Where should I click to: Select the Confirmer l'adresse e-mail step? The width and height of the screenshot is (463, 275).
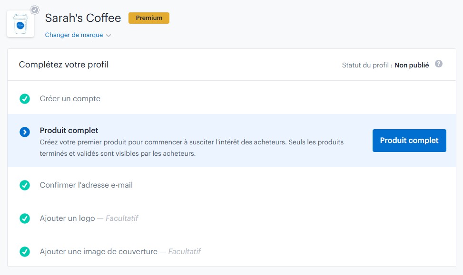click(86, 185)
